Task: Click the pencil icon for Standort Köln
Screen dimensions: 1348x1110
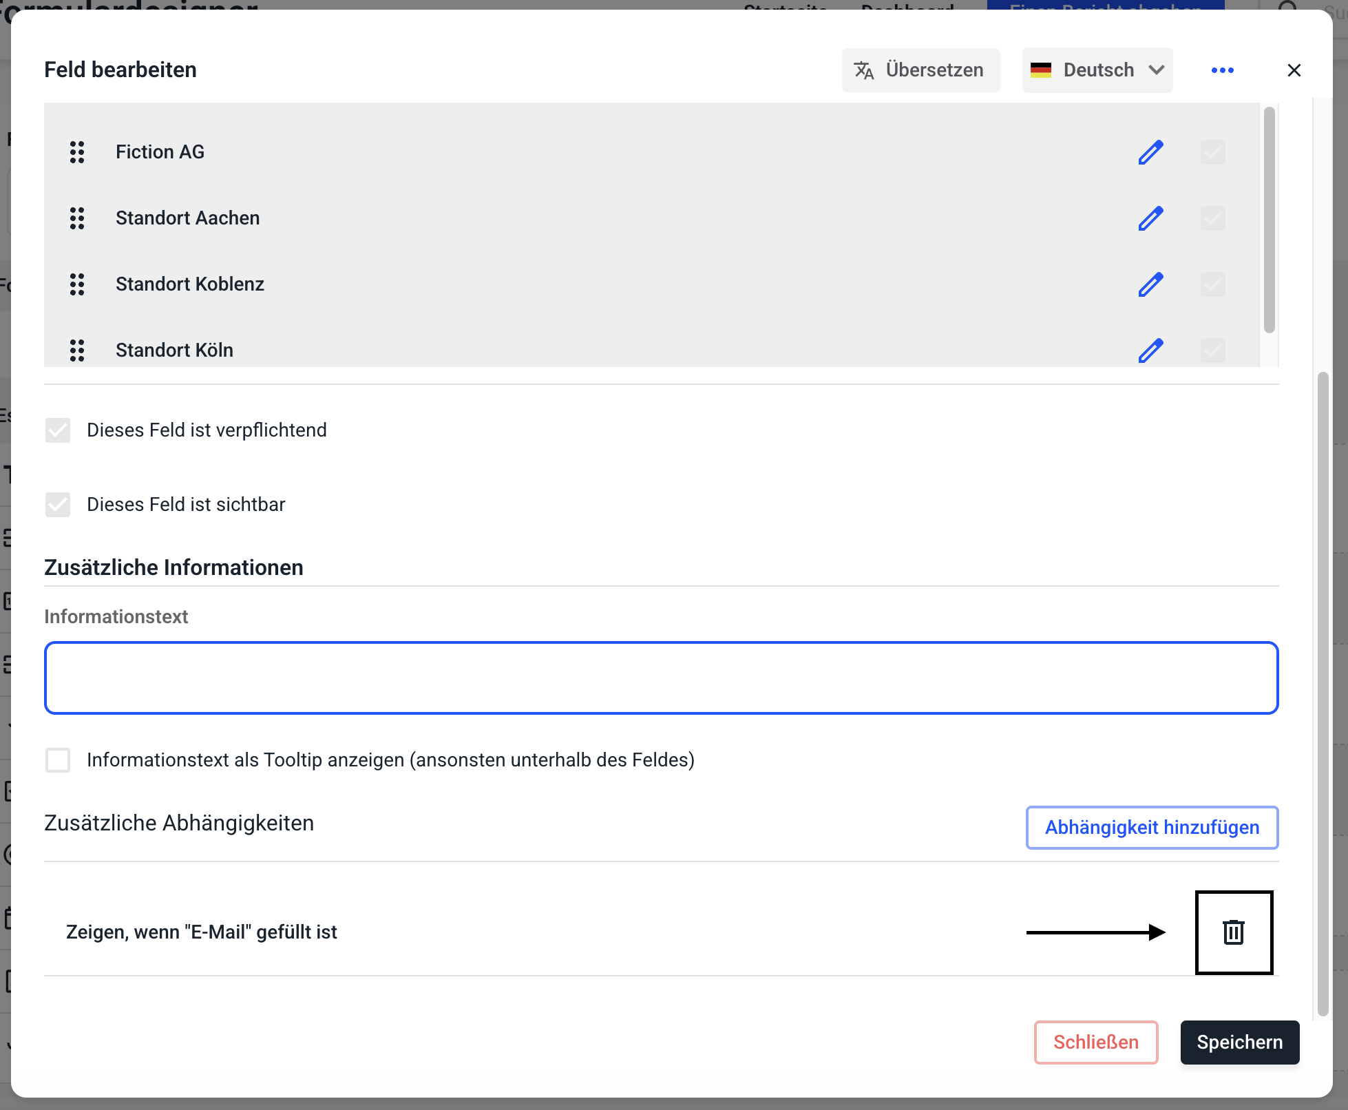Action: [x=1150, y=350]
